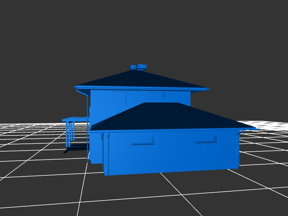The width and height of the screenshot is (288, 216).
Task: Click the left corner post of the garage
Action: point(106,154)
